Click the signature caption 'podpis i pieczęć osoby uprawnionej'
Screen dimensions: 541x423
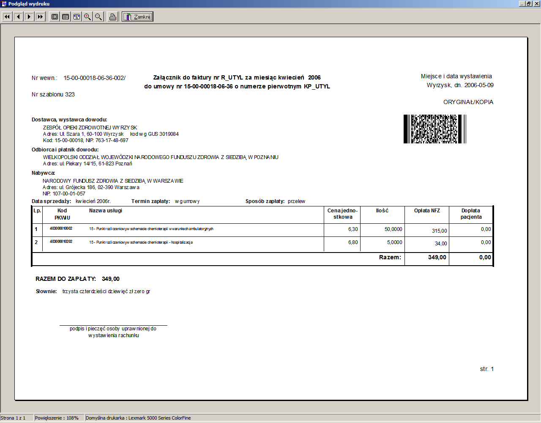click(x=109, y=329)
